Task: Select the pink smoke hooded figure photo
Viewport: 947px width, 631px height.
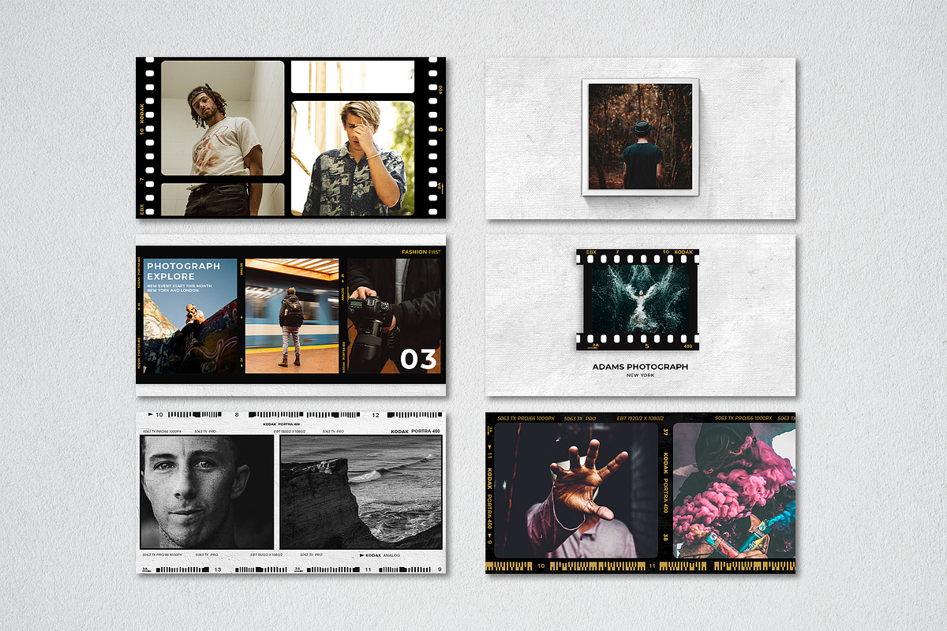Action: 734,490
